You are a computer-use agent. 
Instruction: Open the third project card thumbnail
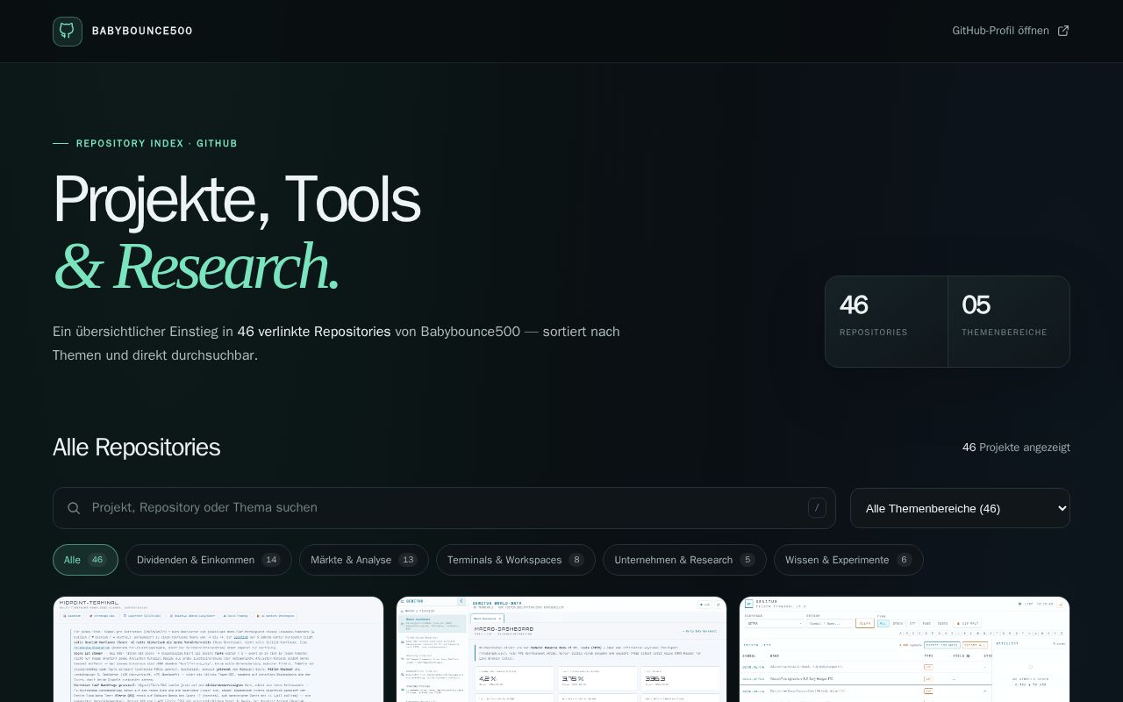tap(905, 649)
